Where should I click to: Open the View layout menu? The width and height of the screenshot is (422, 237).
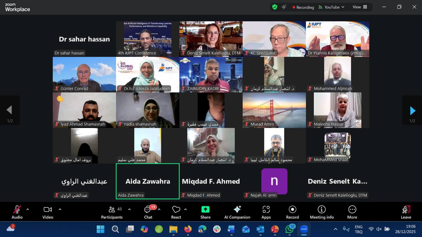point(360,7)
